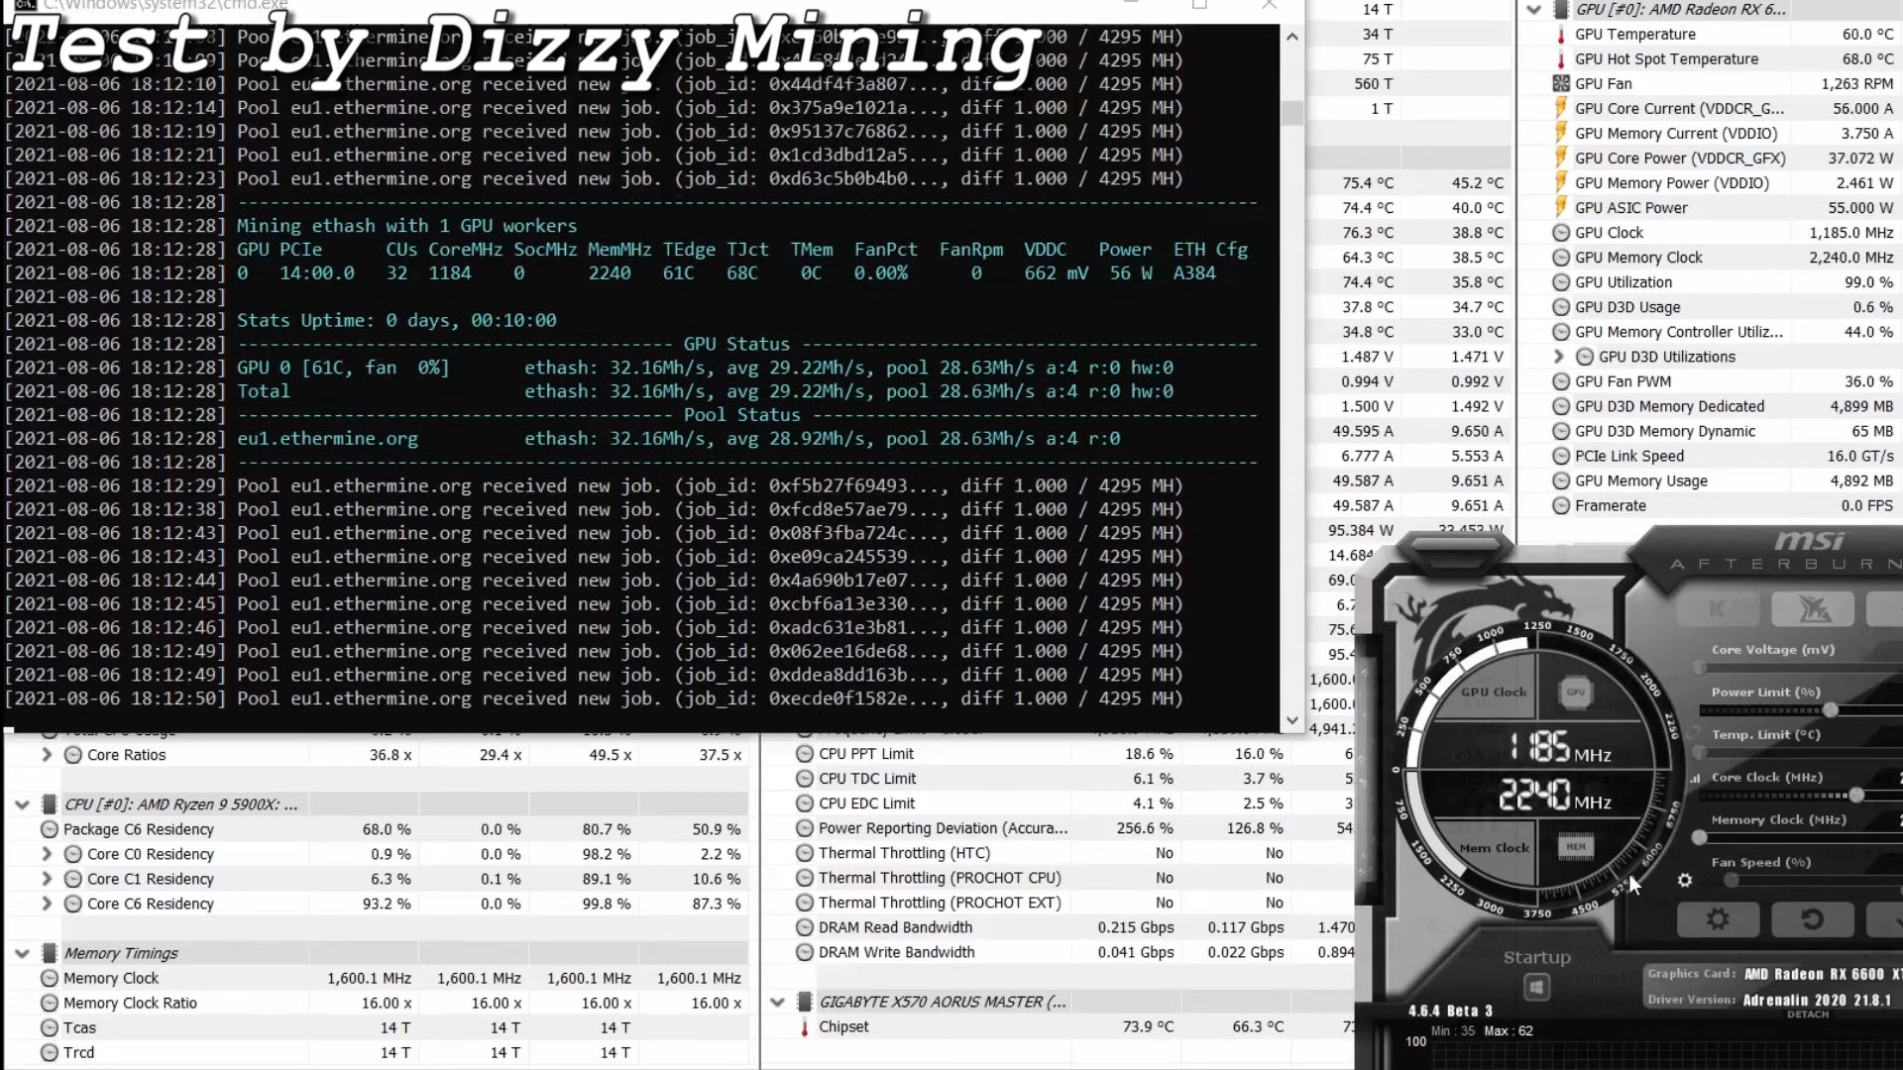
Task: Click the Afterburner OC Scanner jet icon
Action: point(1812,608)
